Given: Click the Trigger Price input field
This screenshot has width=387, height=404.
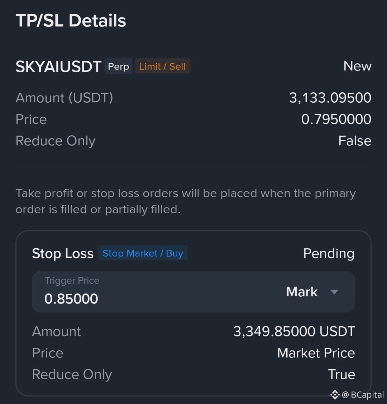Looking at the screenshot, I should pyautogui.click(x=193, y=292).
